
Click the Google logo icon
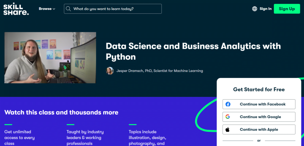[228, 117]
